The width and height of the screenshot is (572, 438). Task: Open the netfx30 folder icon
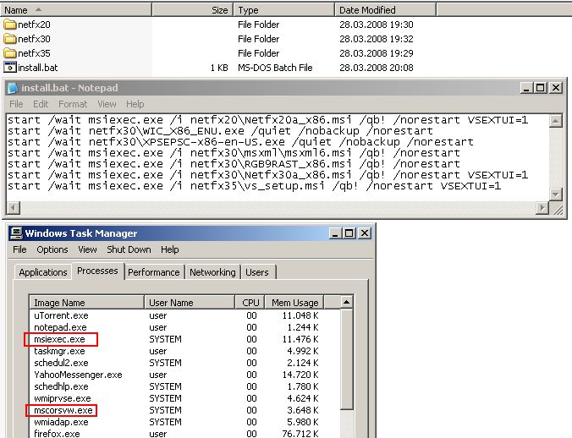(10, 39)
